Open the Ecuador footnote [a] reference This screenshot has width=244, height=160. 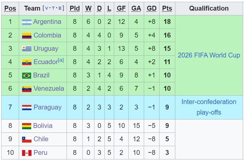(x=61, y=60)
